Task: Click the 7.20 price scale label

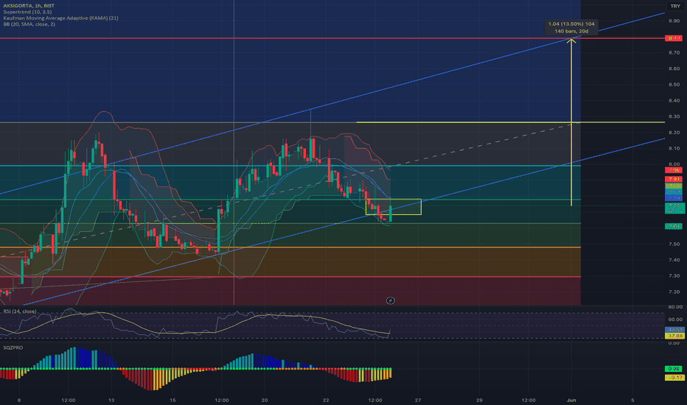Action: (674, 292)
